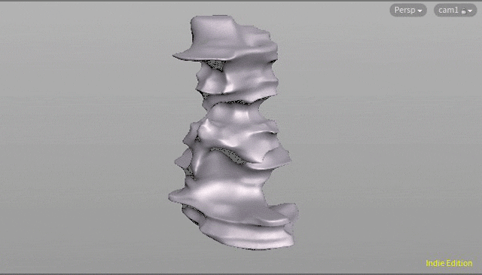Toggle the camera lock icon next to cam1
The image size is (482, 275).
pos(464,11)
